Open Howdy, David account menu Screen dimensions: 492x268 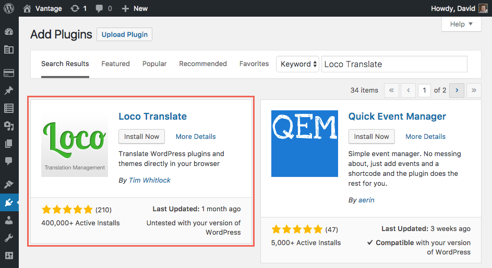tap(453, 8)
